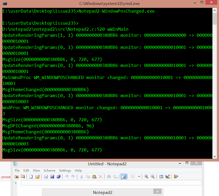Open a file using the open folder icon

pyautogui.click(x=38, y=177)
